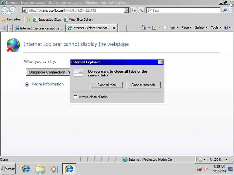
Task: Open the Tools menu
Action: point(216,27)
